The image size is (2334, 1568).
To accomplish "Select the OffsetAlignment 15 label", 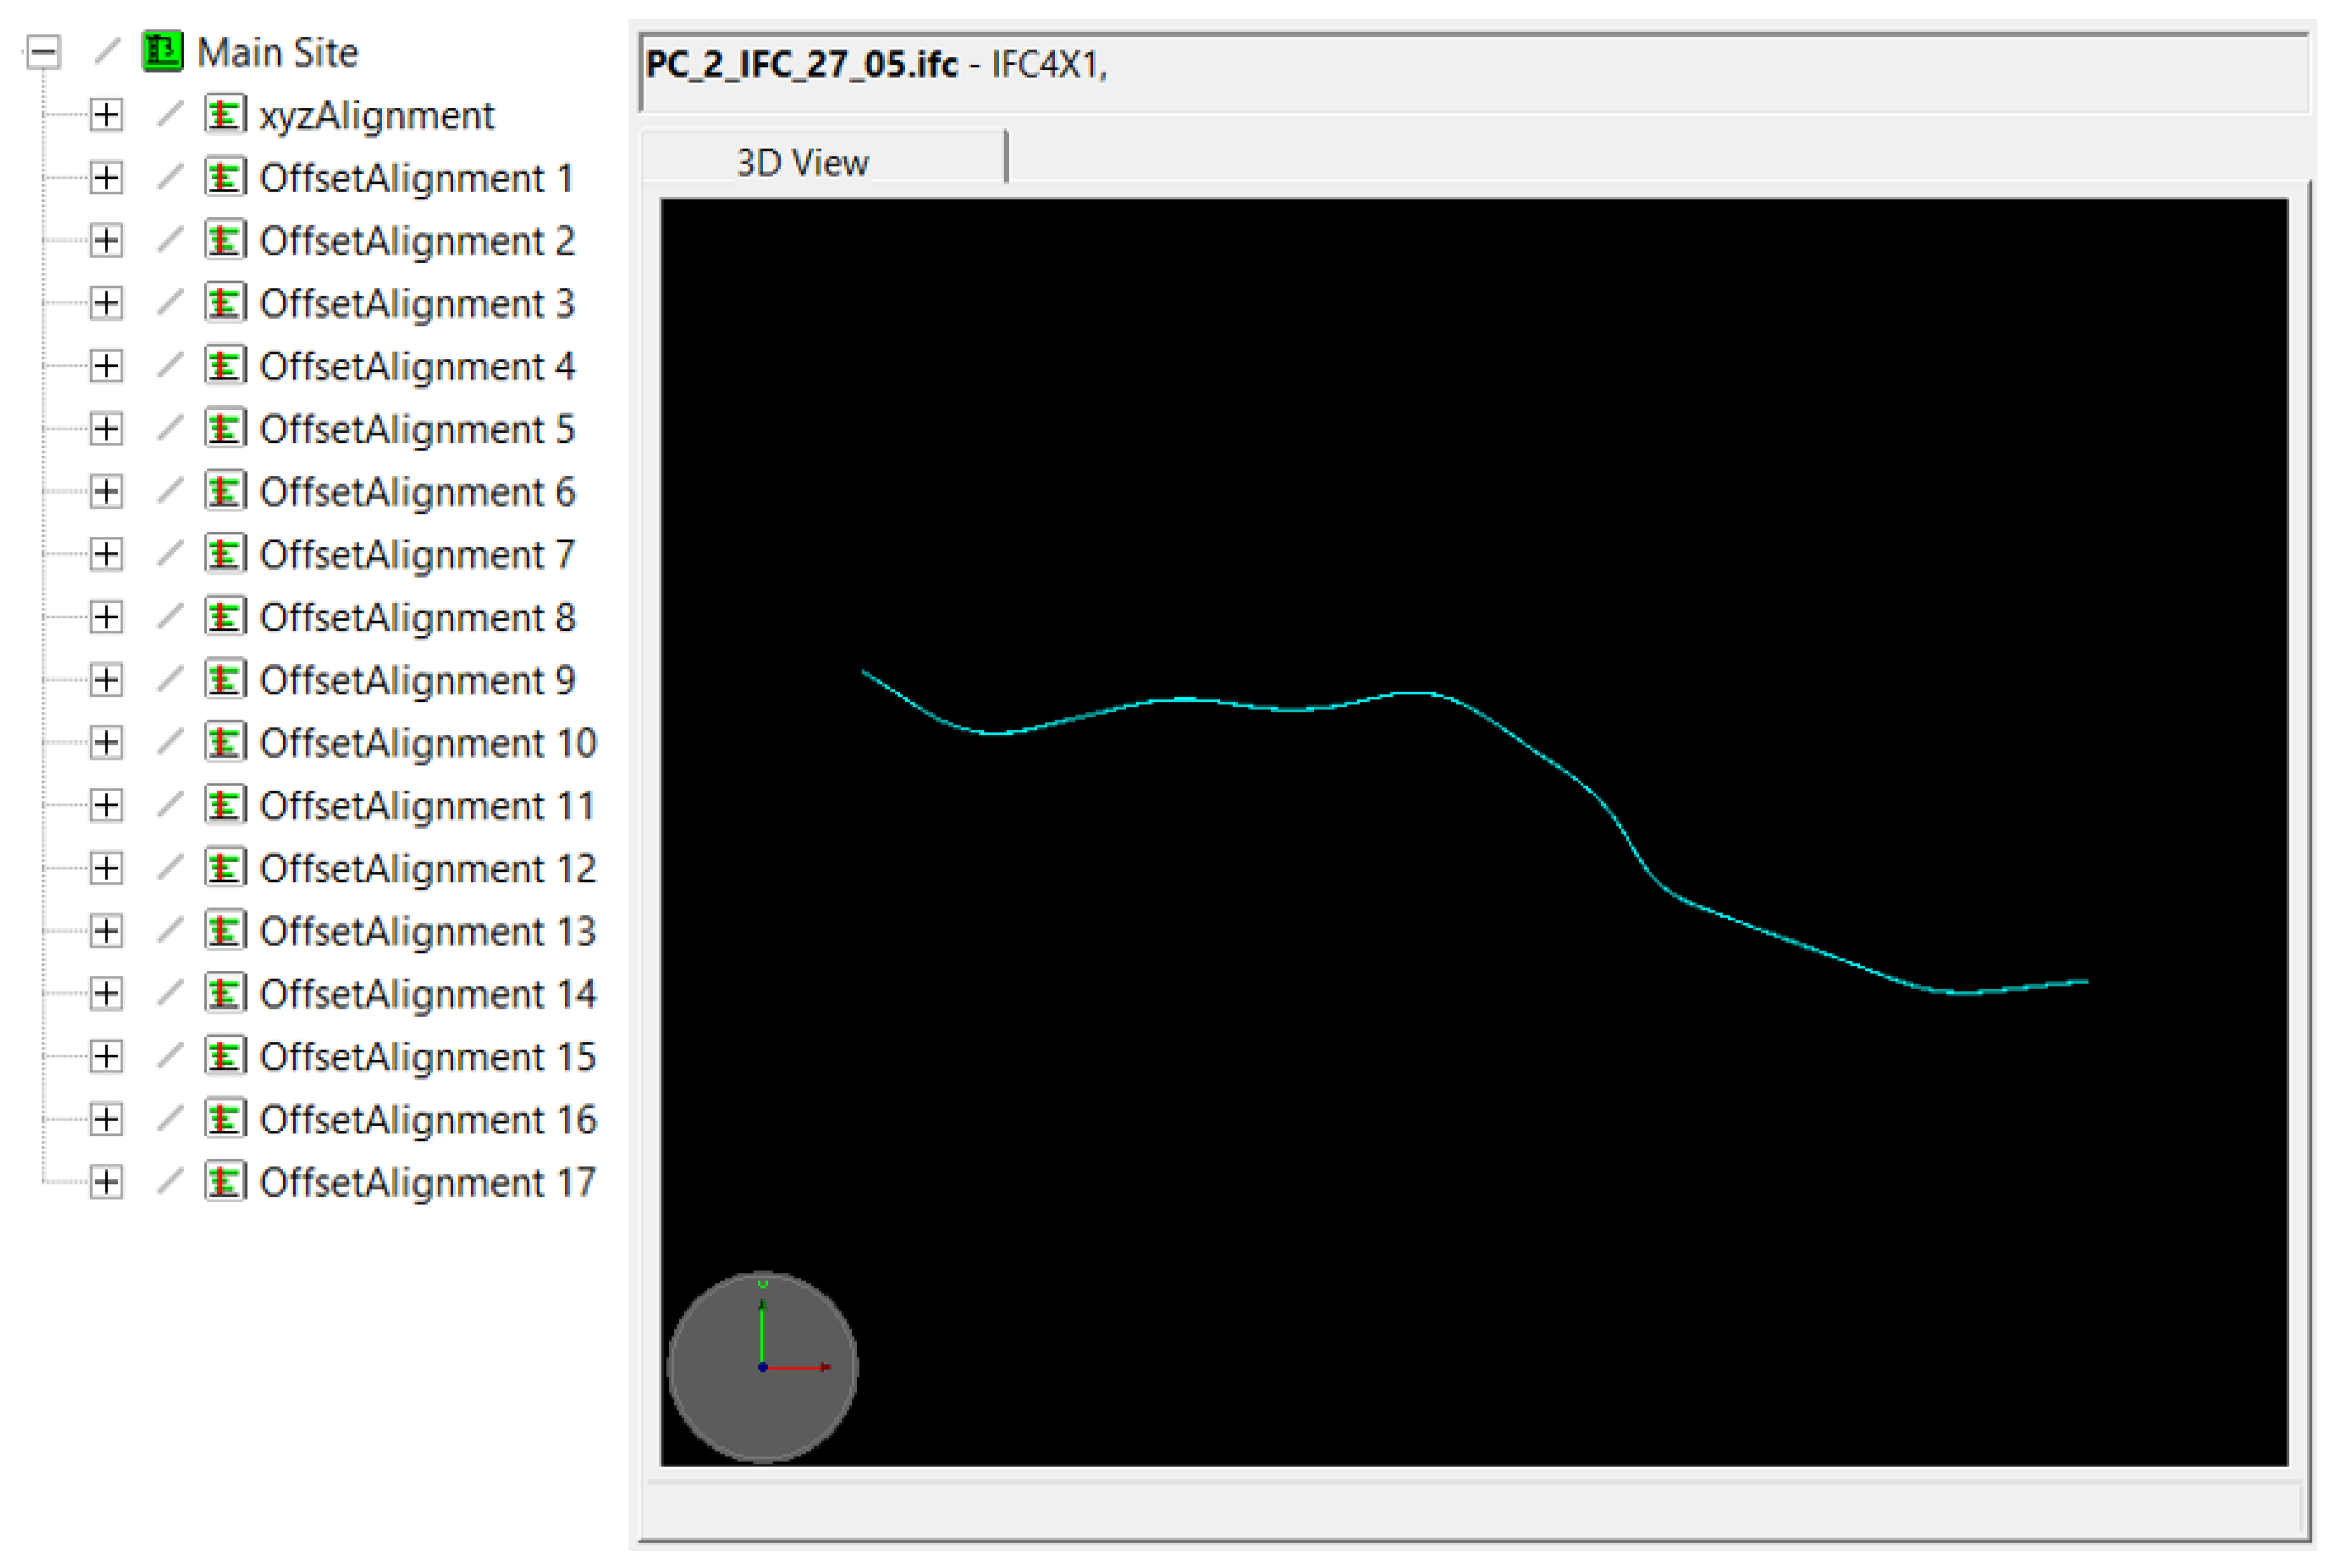I will tap(428, 1057).
